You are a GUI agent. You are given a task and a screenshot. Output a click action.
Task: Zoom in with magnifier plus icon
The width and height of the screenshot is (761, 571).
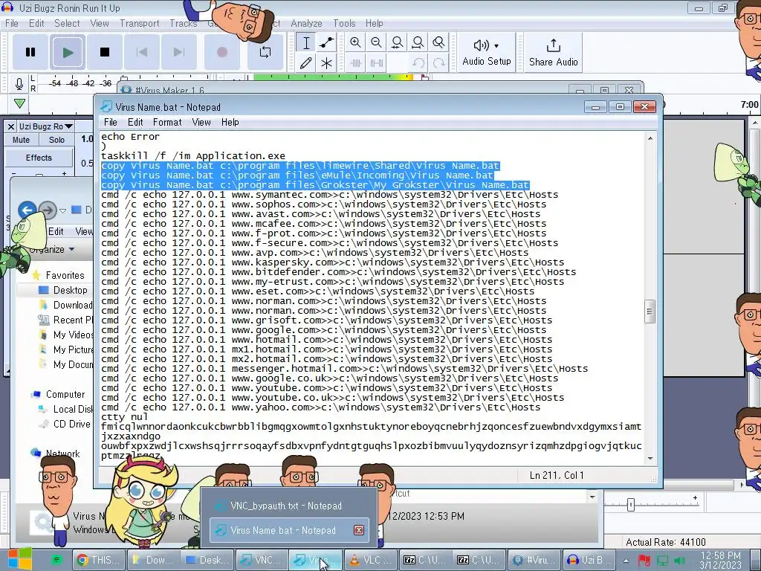point(355,42)
